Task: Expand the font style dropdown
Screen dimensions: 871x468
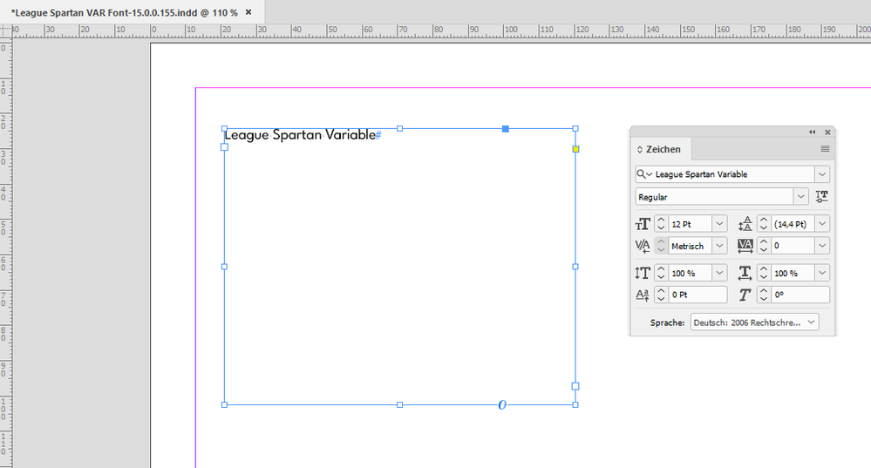Action: (x=800, y=197)
